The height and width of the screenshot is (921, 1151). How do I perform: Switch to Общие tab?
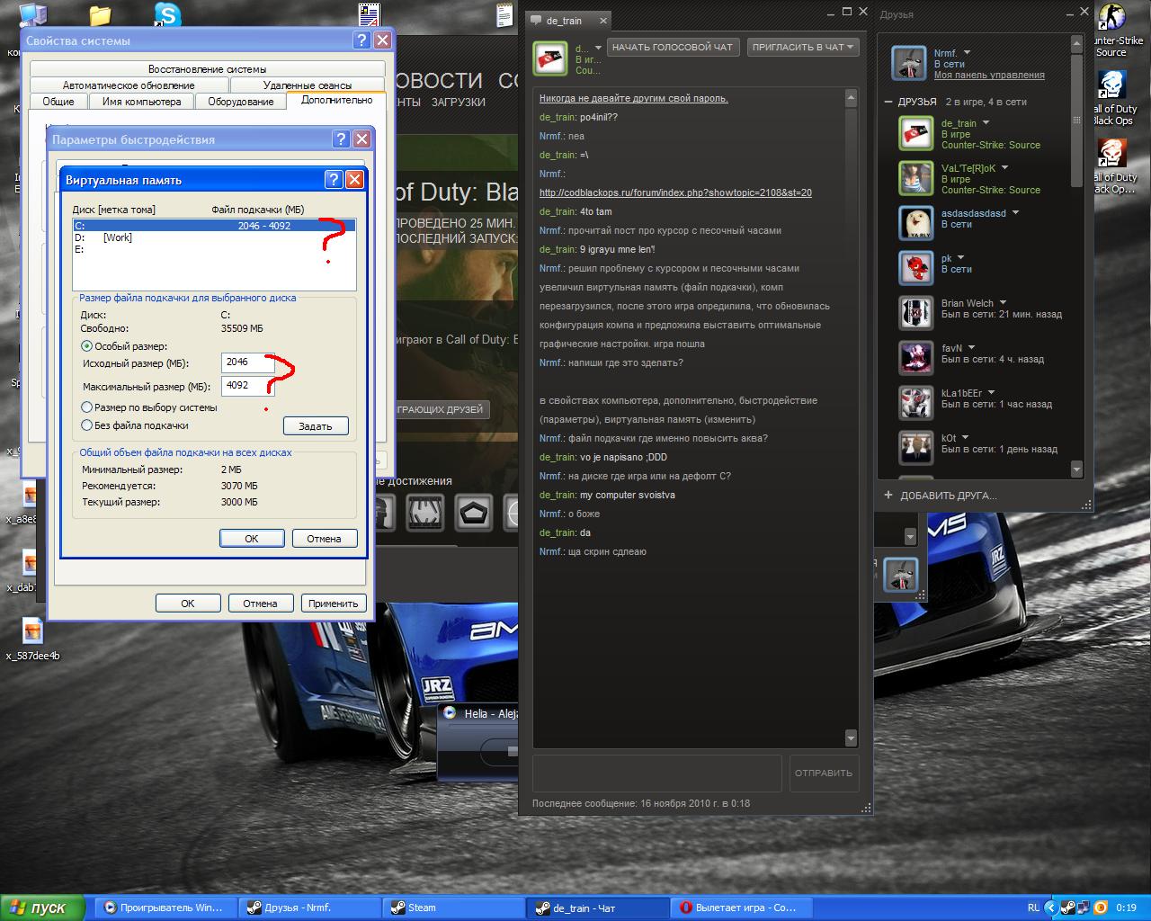click(x=58, y=102)
